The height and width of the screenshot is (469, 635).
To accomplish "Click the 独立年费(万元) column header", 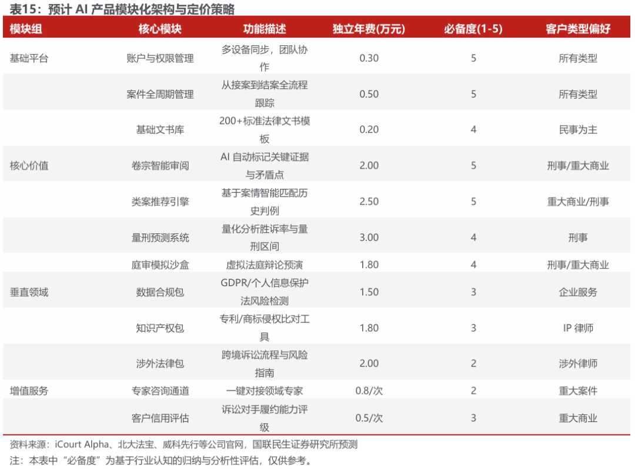I will 369,29.
